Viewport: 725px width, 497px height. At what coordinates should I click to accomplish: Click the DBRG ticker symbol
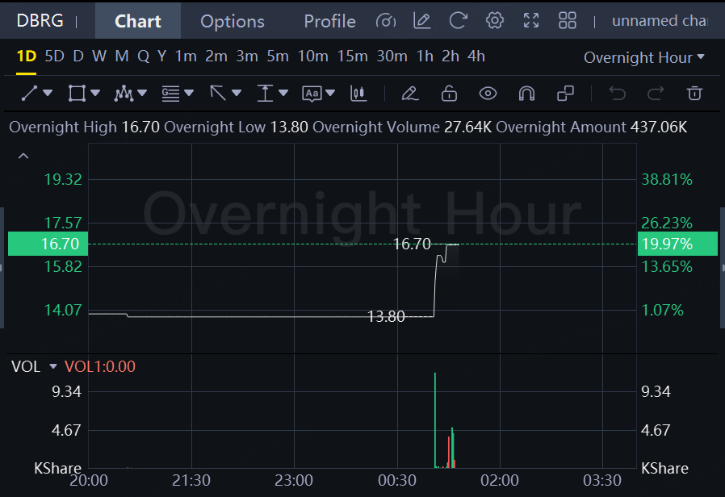[x=40, y=21]
